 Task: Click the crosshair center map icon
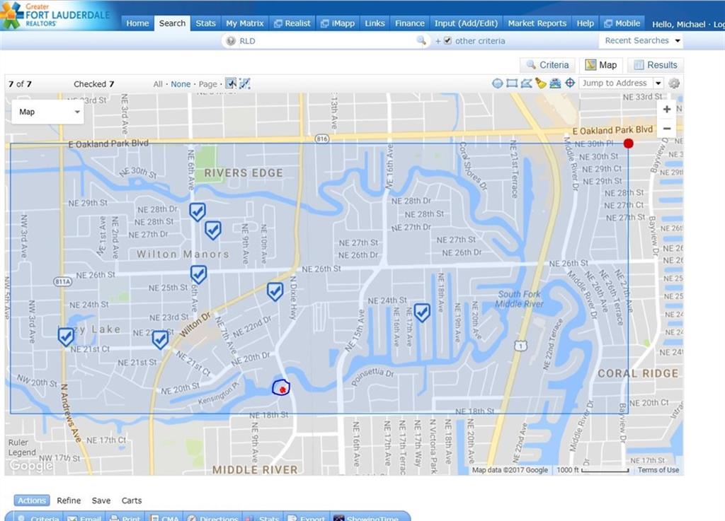[570, 83]
